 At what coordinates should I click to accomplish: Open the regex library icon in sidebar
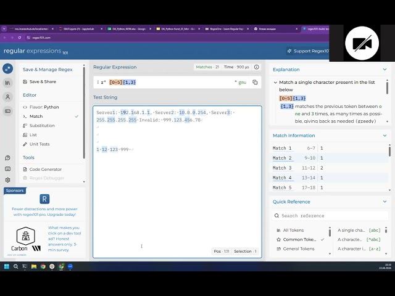pyautogui.click(x=7, y=82)
